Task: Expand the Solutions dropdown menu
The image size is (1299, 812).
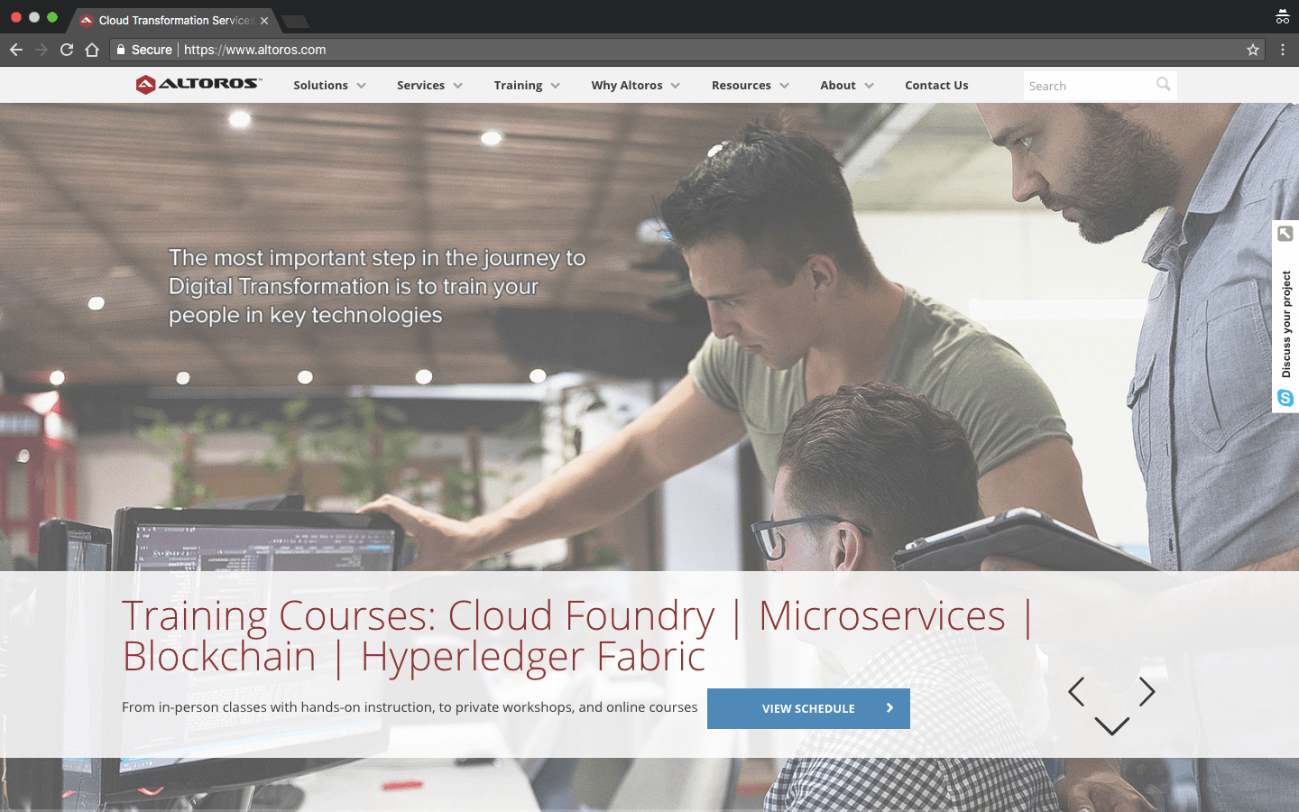Action: pos(329,86)
